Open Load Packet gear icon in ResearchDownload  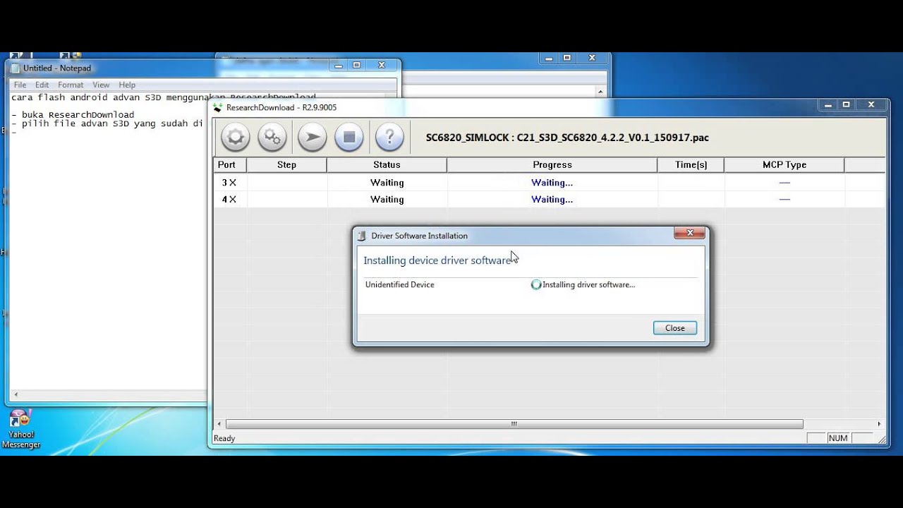tap(235, 137)
